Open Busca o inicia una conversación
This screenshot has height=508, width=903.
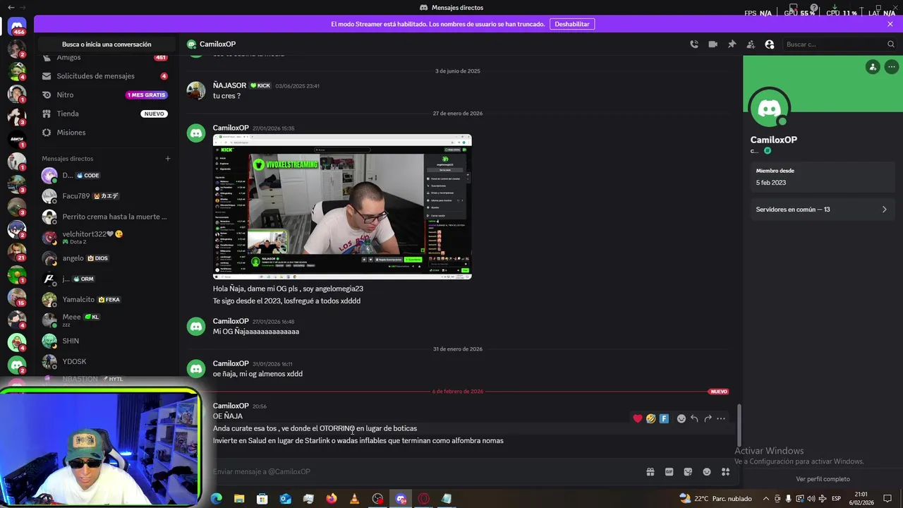coord(107,44)
